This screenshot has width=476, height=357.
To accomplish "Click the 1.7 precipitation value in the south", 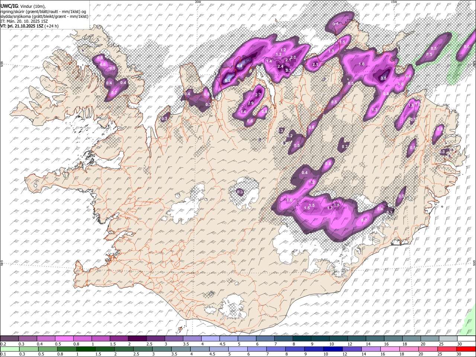I will (329, 208).
